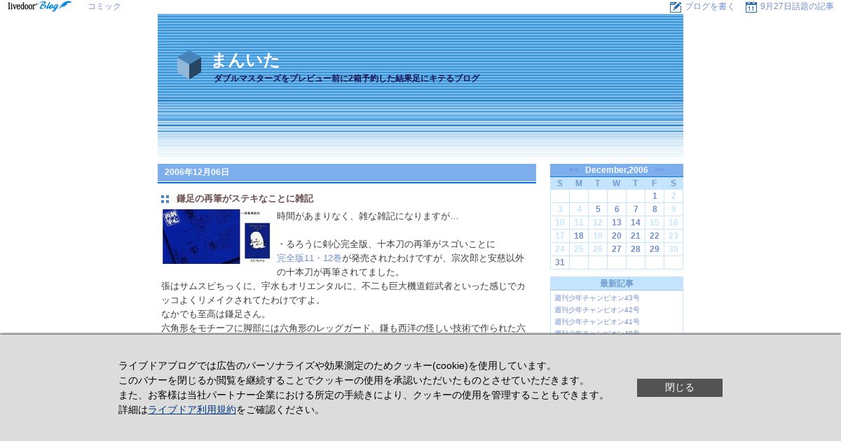This screenshot has width=841, height=441.
Task: Select December 20 in calendar
Action: (x=617, y=236)
